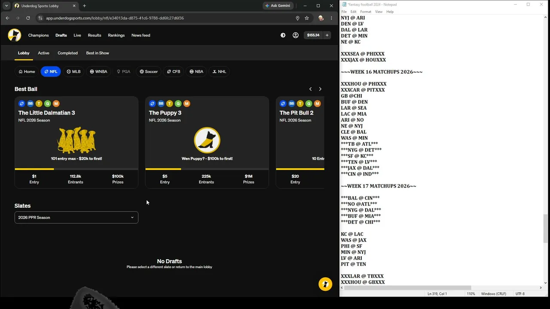The image size is (550, 309).
Task: Open the News feed page
Action: 141,35
